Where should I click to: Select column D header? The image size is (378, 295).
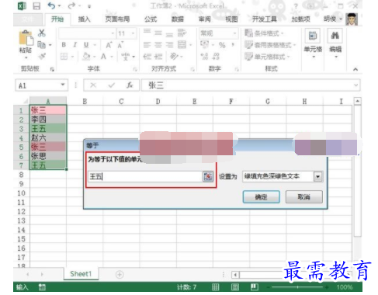[158, 101]
